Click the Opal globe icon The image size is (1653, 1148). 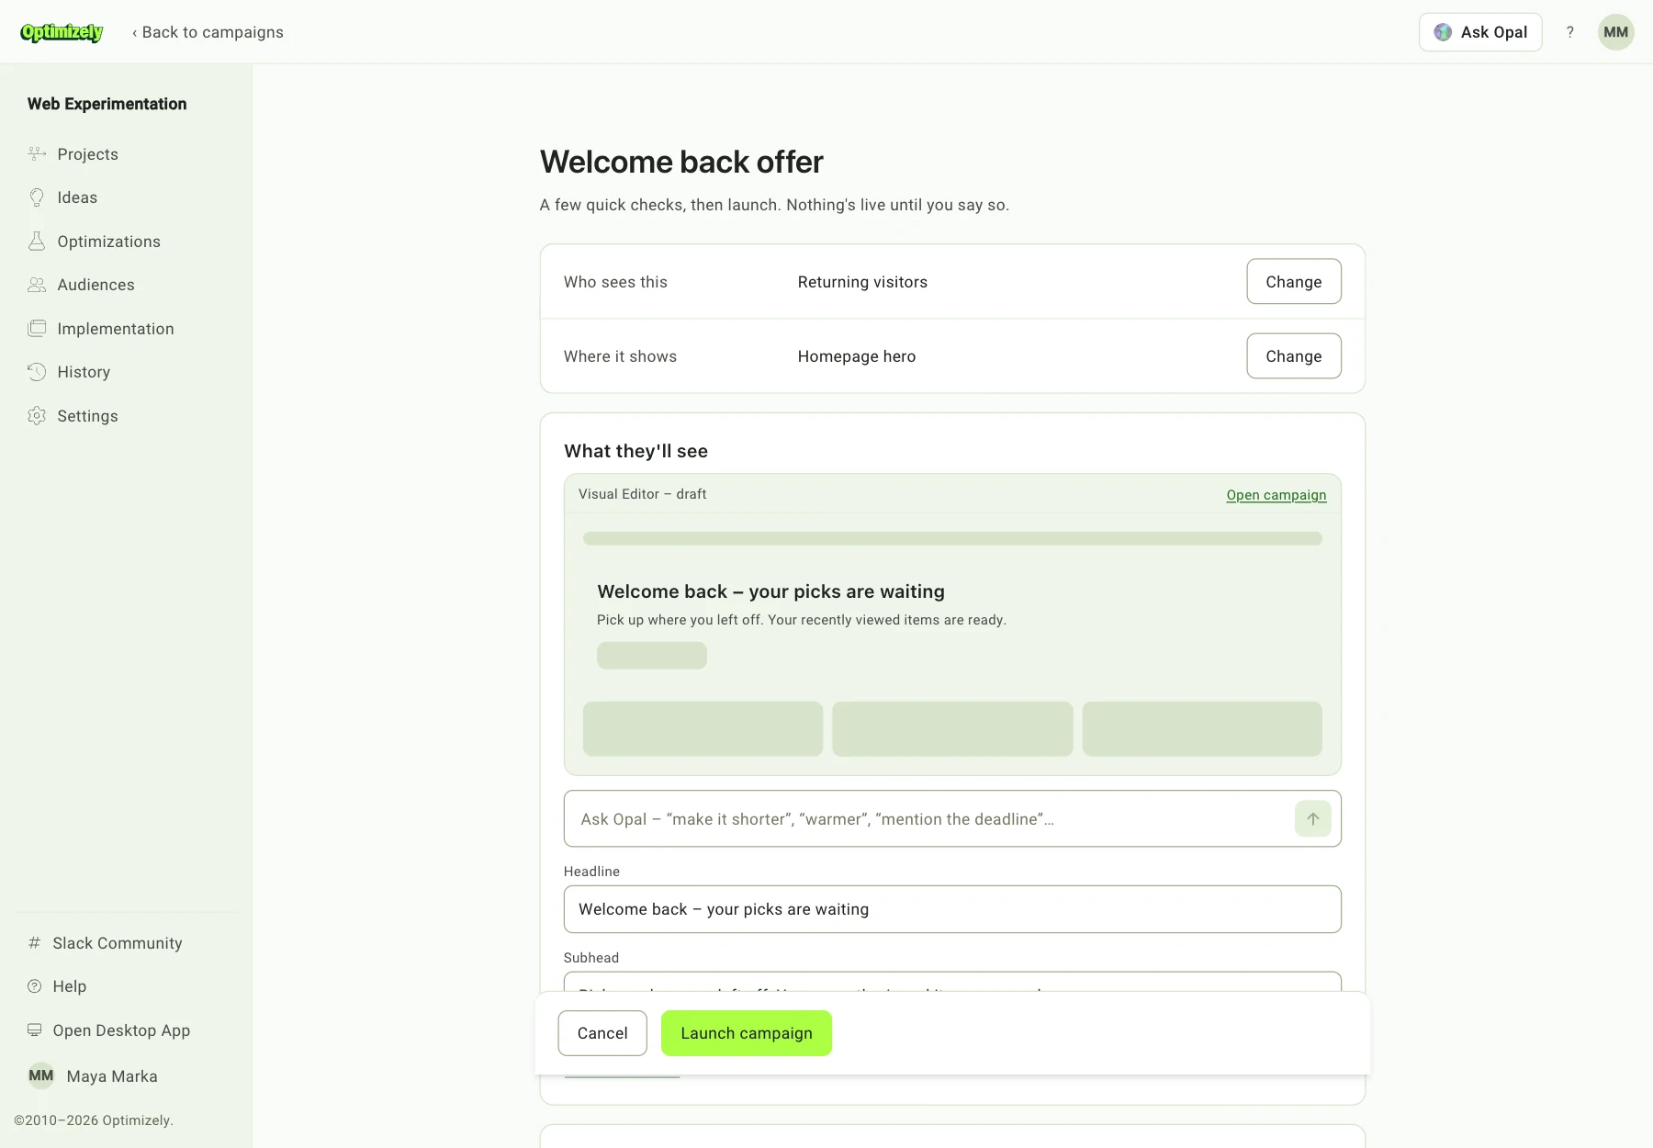(1443, 32)
